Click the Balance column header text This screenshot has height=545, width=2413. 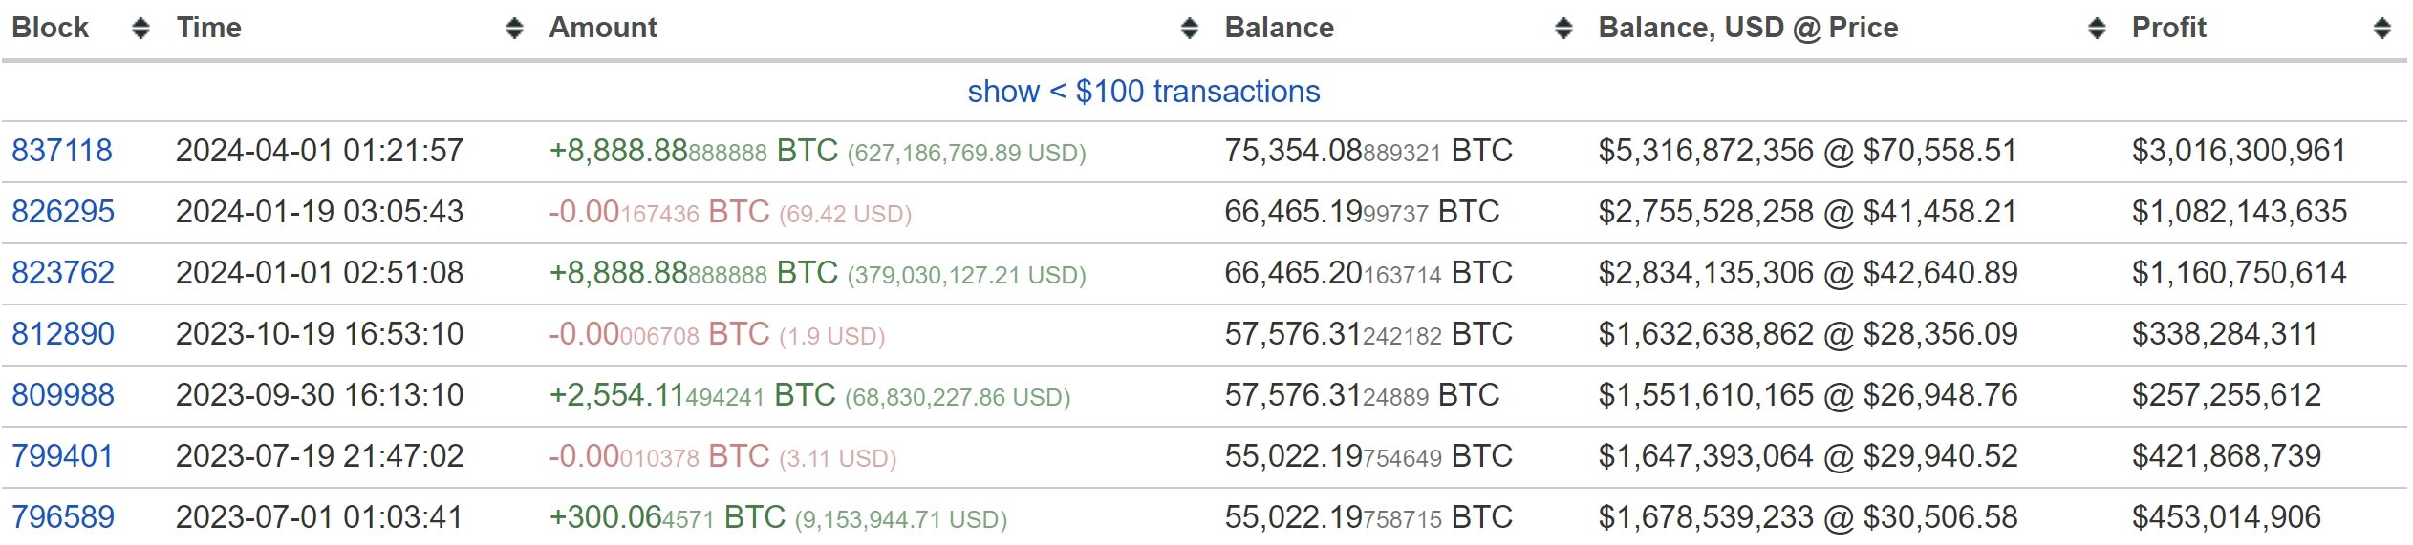(x=1279, y=28)
